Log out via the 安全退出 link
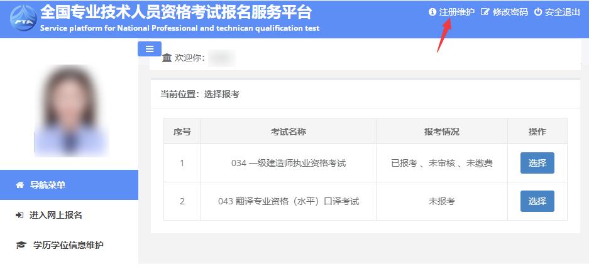The height and width of the screenshot is (267, 589). 562,12
